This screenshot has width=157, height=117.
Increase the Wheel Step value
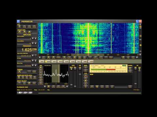click(36, 65)
